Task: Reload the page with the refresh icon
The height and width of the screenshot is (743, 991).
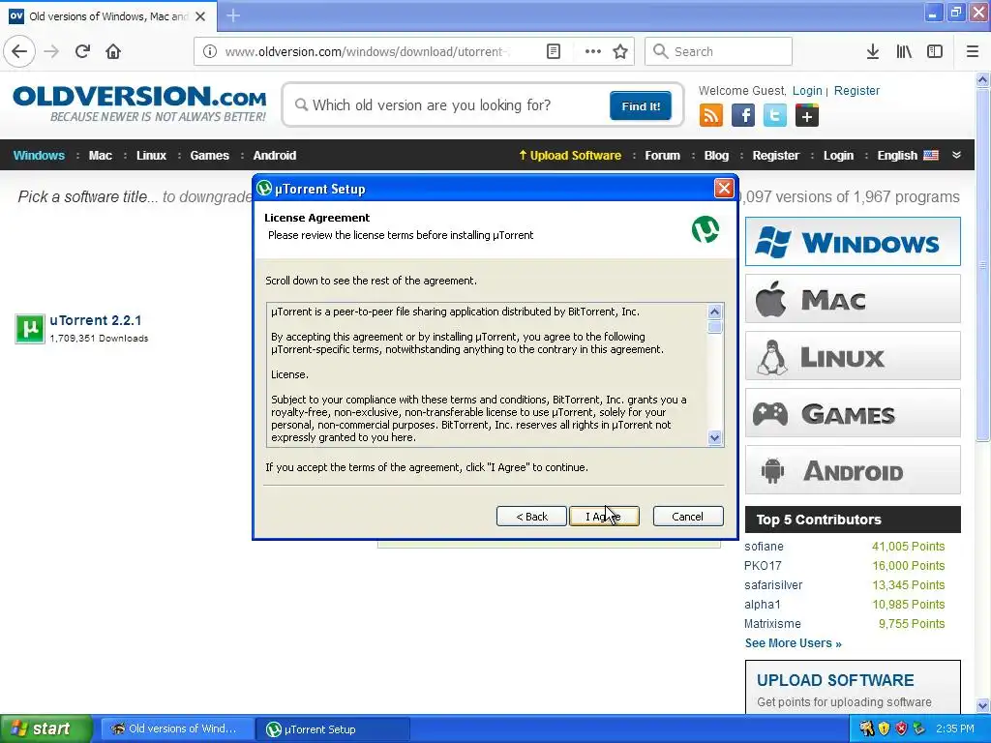Action: [82, 51]
